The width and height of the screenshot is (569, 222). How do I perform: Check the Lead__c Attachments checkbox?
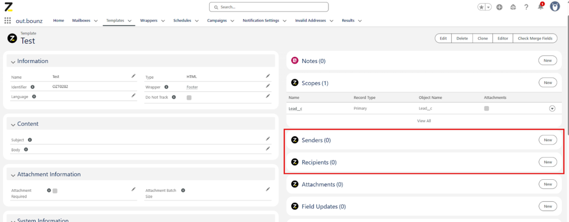486,109
